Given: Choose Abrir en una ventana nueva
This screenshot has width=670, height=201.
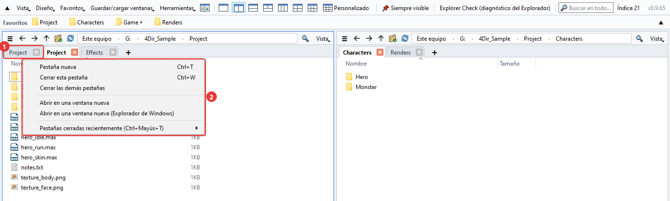Looking at the screenshot, I should [114, 103].
